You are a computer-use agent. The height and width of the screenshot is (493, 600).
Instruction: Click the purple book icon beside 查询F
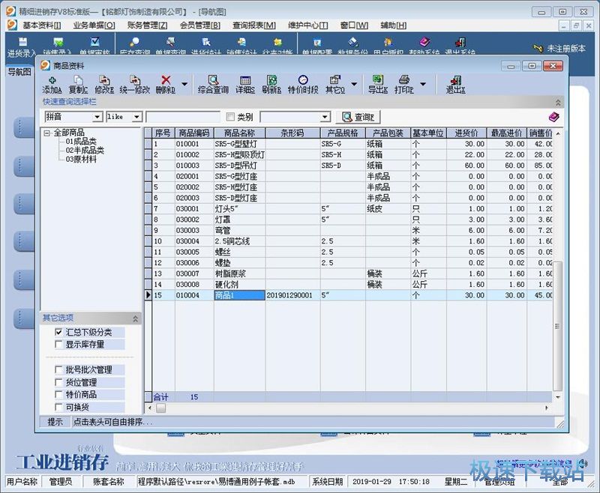pos(553,117)
